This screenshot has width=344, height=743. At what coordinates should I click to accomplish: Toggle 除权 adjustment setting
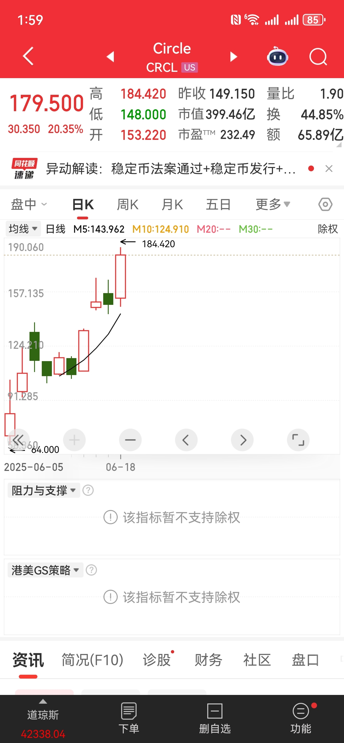point(328,229)
